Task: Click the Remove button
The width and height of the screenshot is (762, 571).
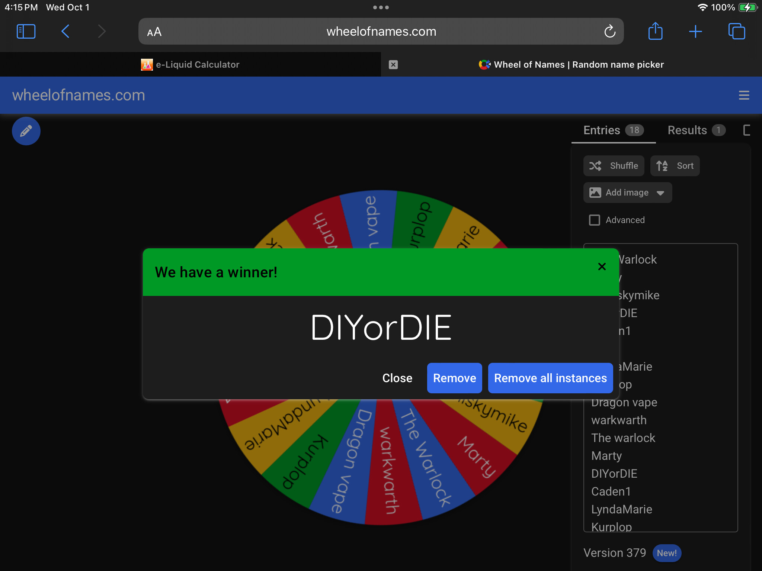Action: click(454, 378)
